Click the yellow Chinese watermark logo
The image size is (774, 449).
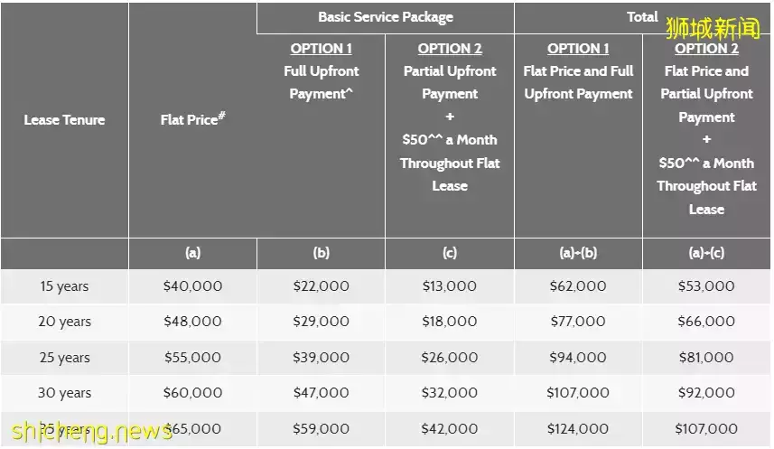click(713, 28)
